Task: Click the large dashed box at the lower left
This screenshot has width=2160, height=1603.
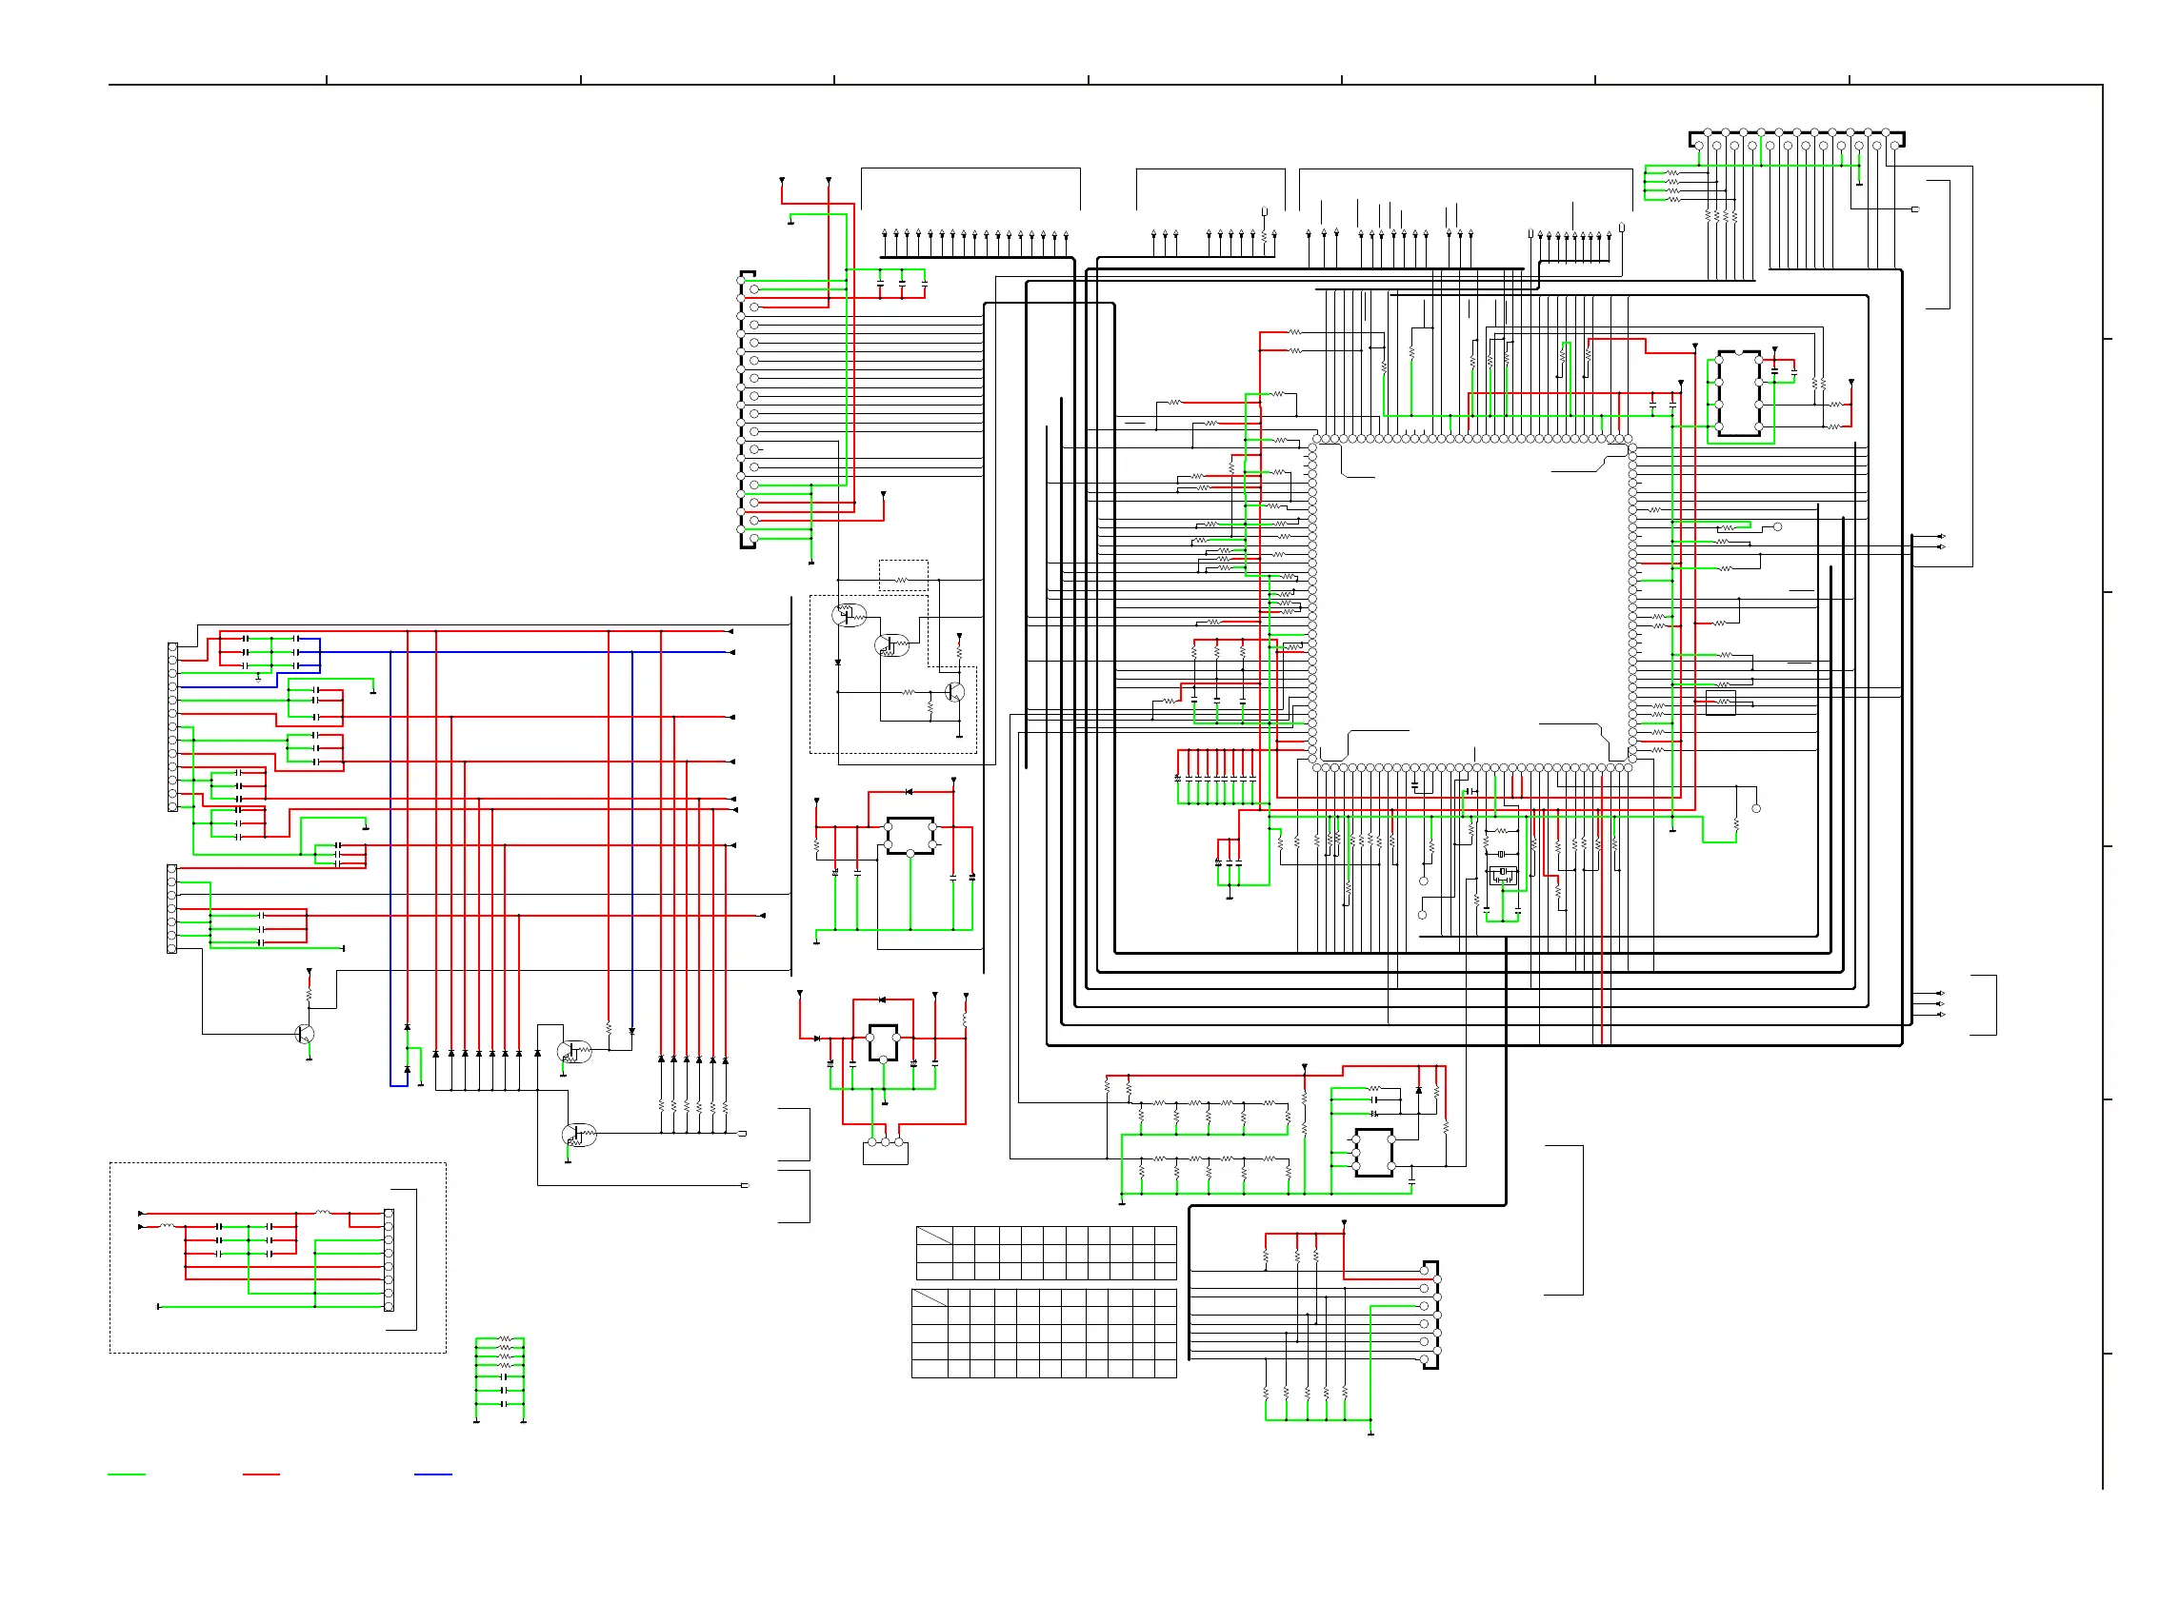Action: point(278,1258)
